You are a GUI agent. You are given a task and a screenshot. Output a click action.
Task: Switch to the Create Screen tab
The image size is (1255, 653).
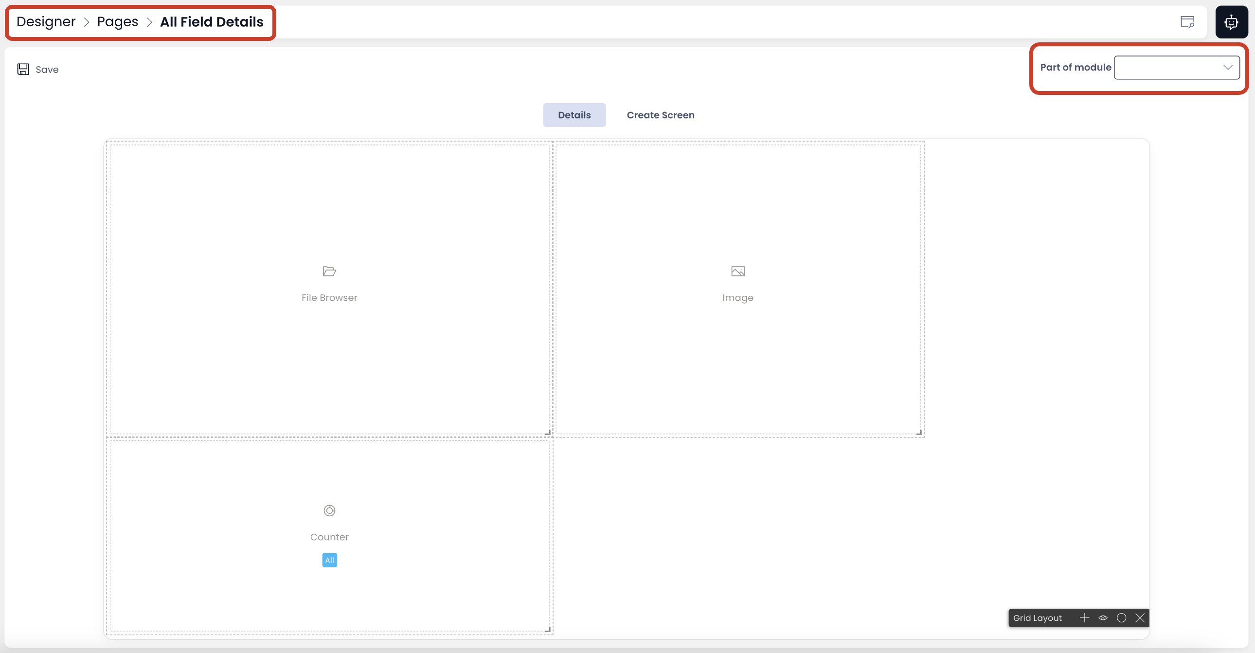661,115
